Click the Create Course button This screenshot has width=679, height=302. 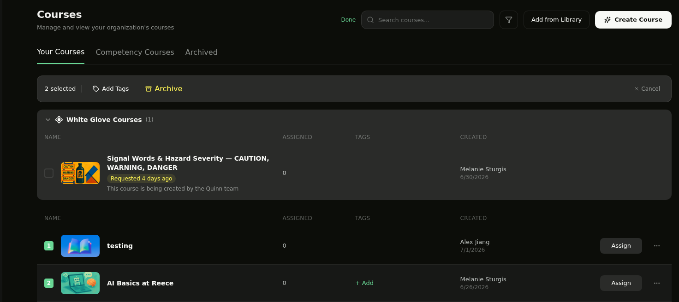(633, 20)
